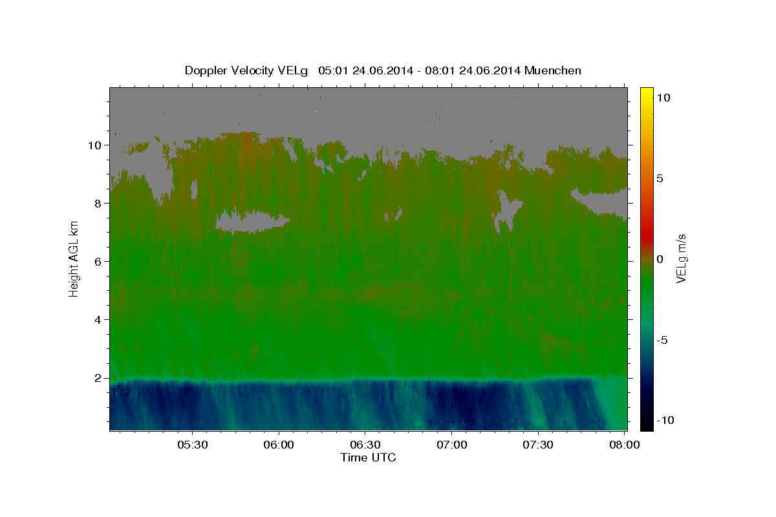Click the height tick label 2
Viewport: 776px width, 517px height.
[99, 378]
